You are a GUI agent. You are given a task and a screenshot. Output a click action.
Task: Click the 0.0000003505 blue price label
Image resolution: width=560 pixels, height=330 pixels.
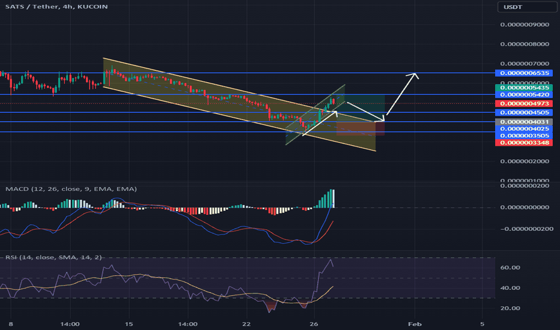[x=524, y=136]
